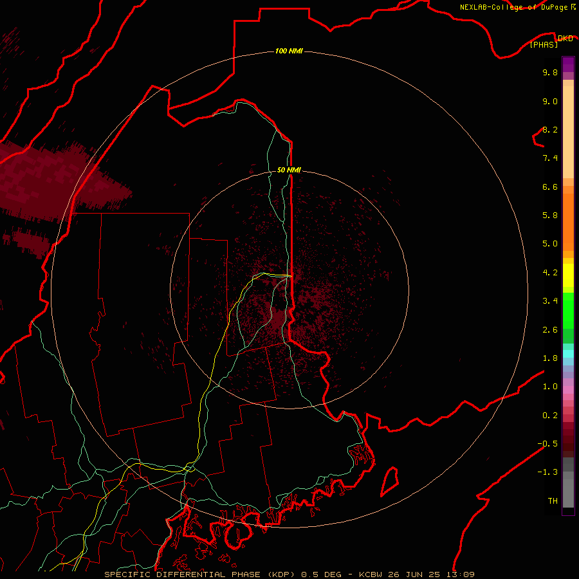Click the 6.6 scale value
The width and height of the screenshot is (579, 579).
point(550,187)
